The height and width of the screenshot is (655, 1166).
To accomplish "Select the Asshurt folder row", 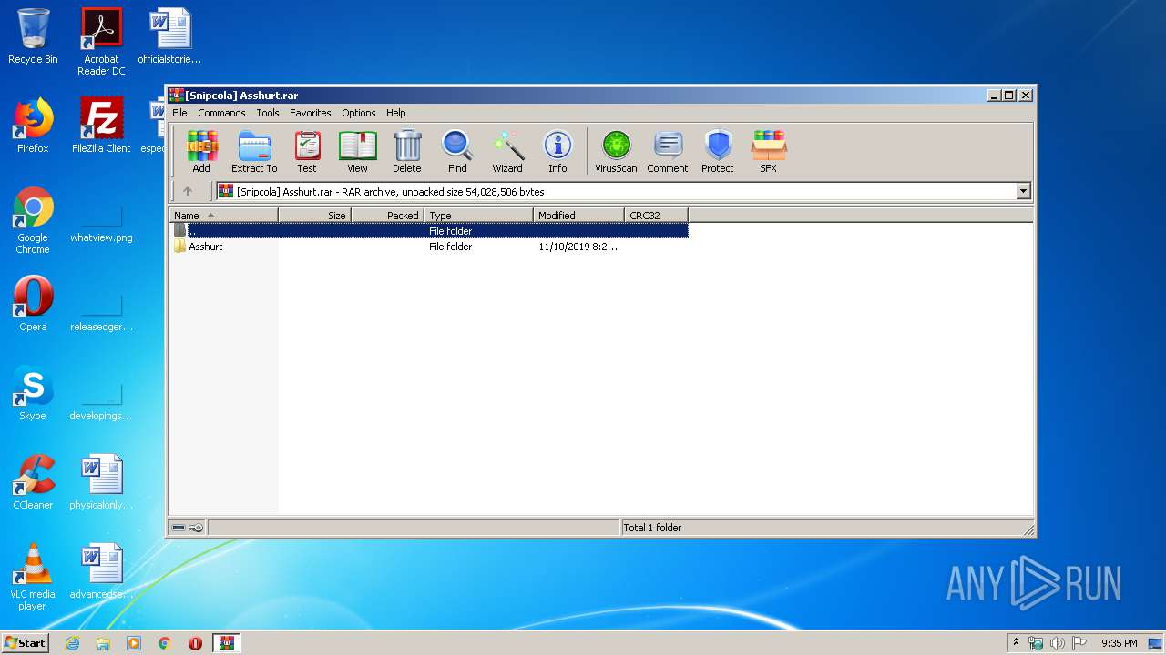I will (429, 247).
